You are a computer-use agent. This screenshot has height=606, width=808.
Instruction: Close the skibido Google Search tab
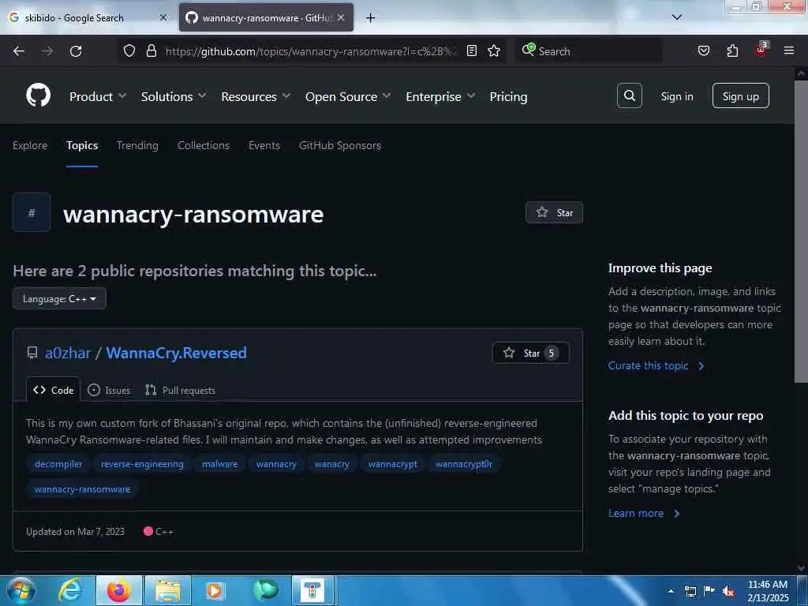(163, 17)
